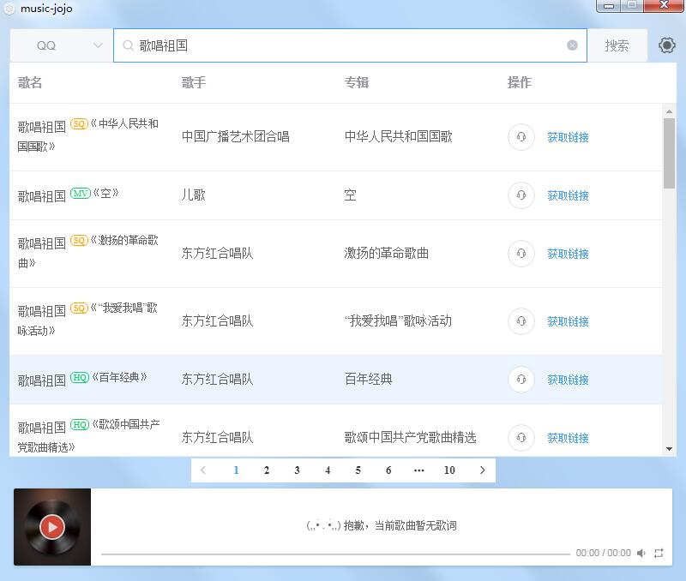Click 获取链接 for "我爱我唱"歌咏活动
The width and height of the screenshot is (686, 581).
568,321
